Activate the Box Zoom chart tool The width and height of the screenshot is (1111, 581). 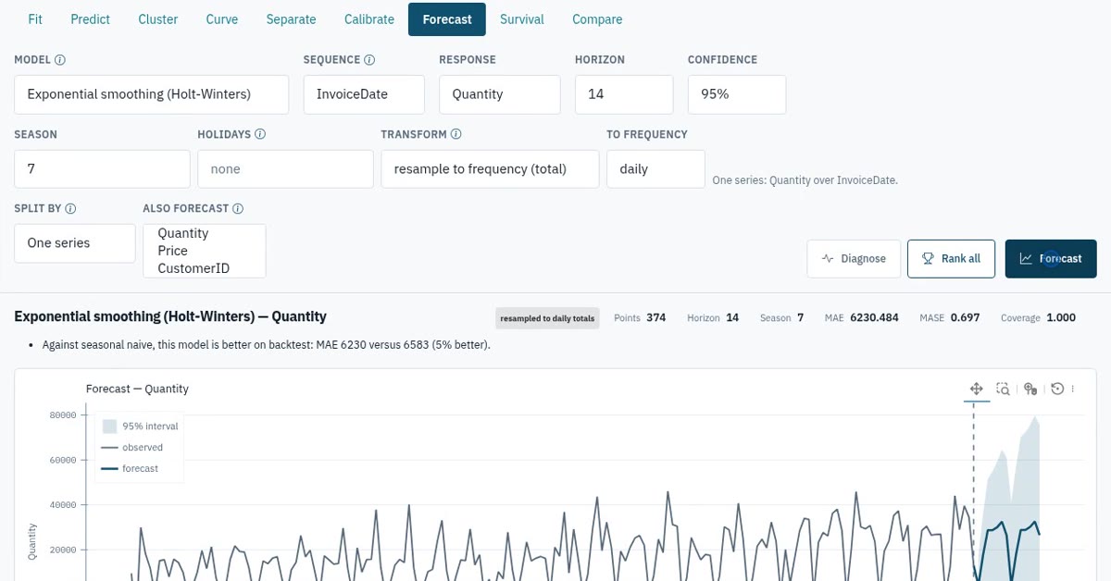1003,389
